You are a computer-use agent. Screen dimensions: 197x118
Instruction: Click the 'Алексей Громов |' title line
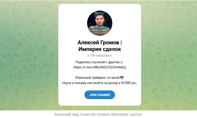100,42
